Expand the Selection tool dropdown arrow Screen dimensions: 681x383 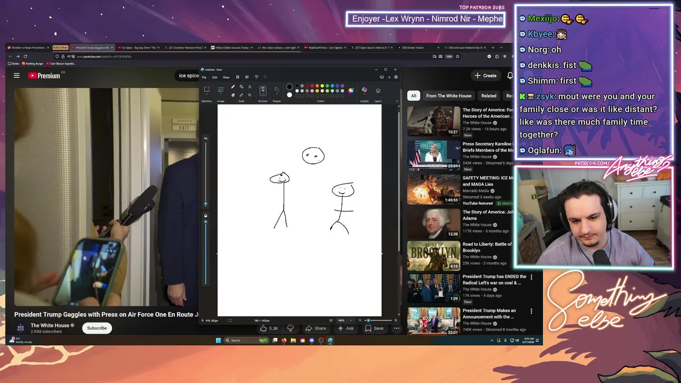(206, 94)
